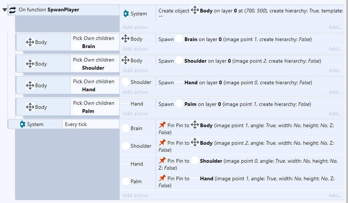348x203 pixels.
Task: Click the Body move icon in Pick Brain condition
Action: [x=30, y=42]
